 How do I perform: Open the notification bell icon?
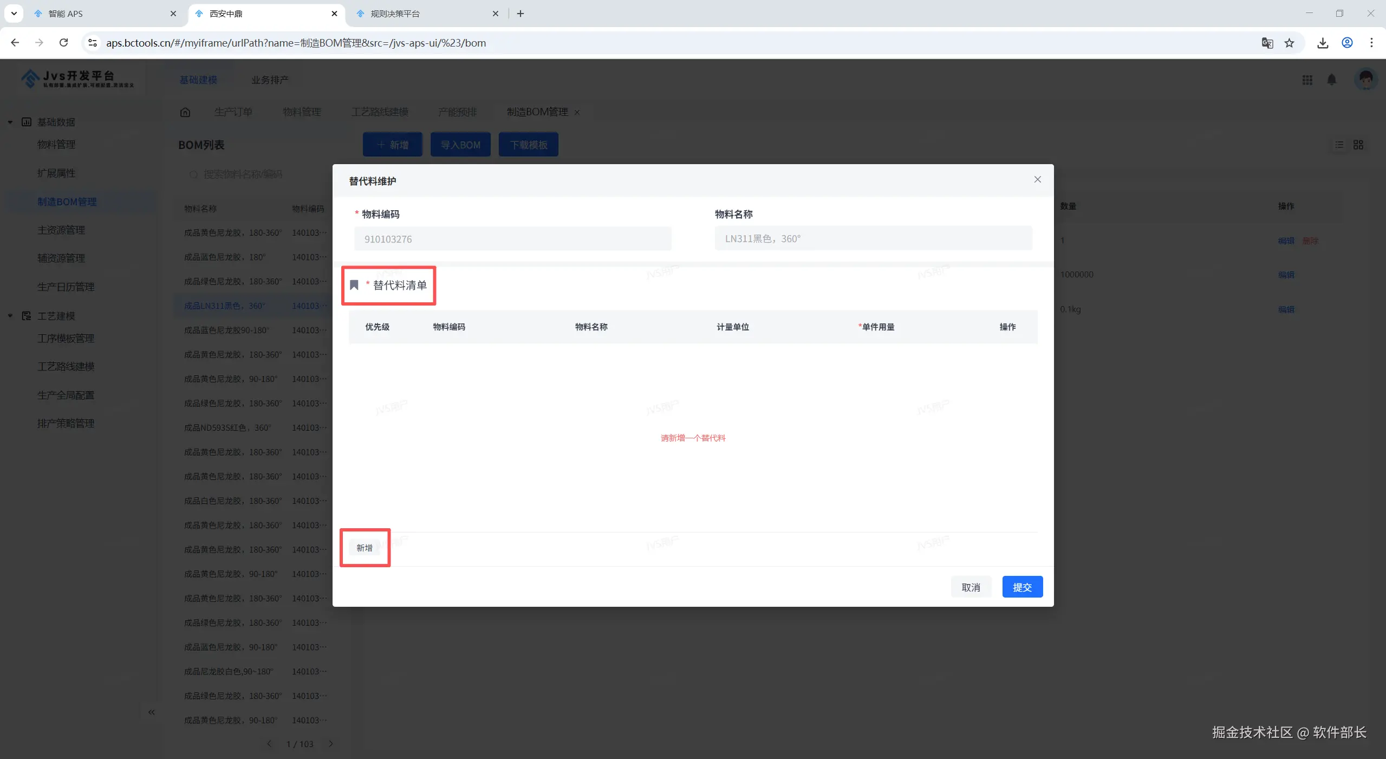tap(1331, 80)
